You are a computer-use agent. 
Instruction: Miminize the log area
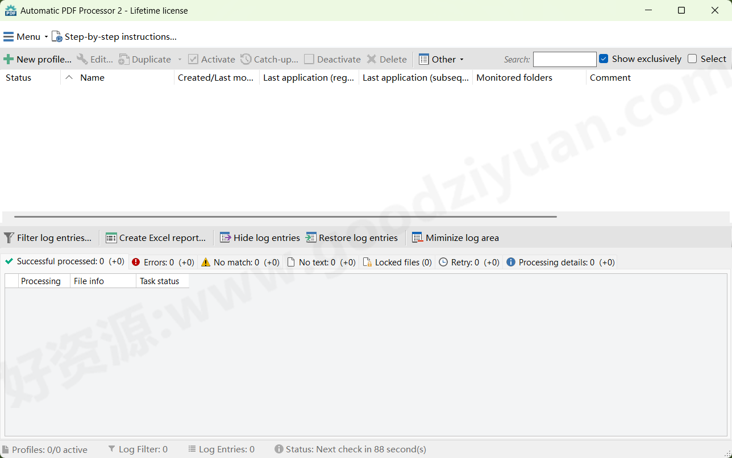tap(417, 238)
